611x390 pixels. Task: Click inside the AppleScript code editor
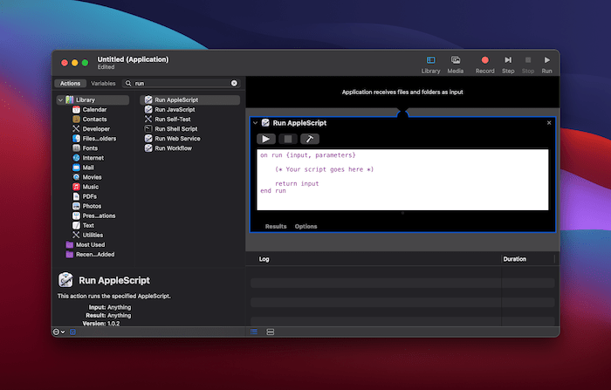(x=402, y=179)
